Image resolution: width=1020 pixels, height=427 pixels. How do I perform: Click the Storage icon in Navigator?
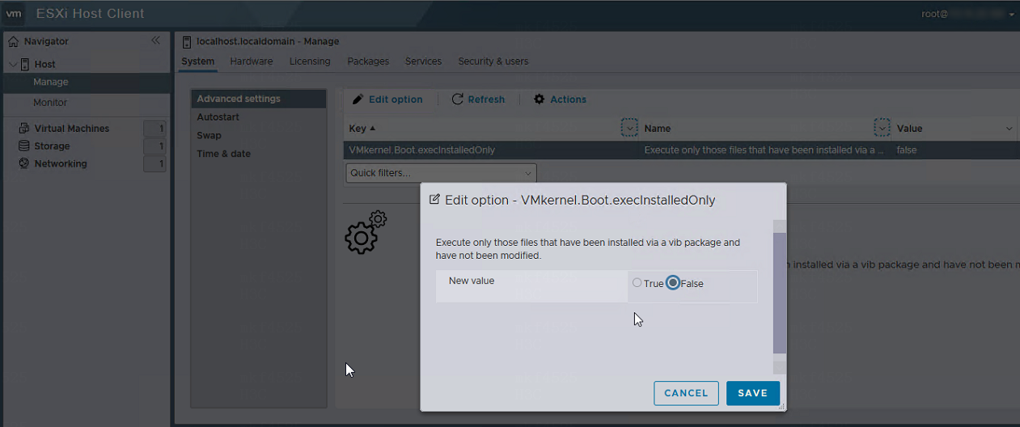24,146
